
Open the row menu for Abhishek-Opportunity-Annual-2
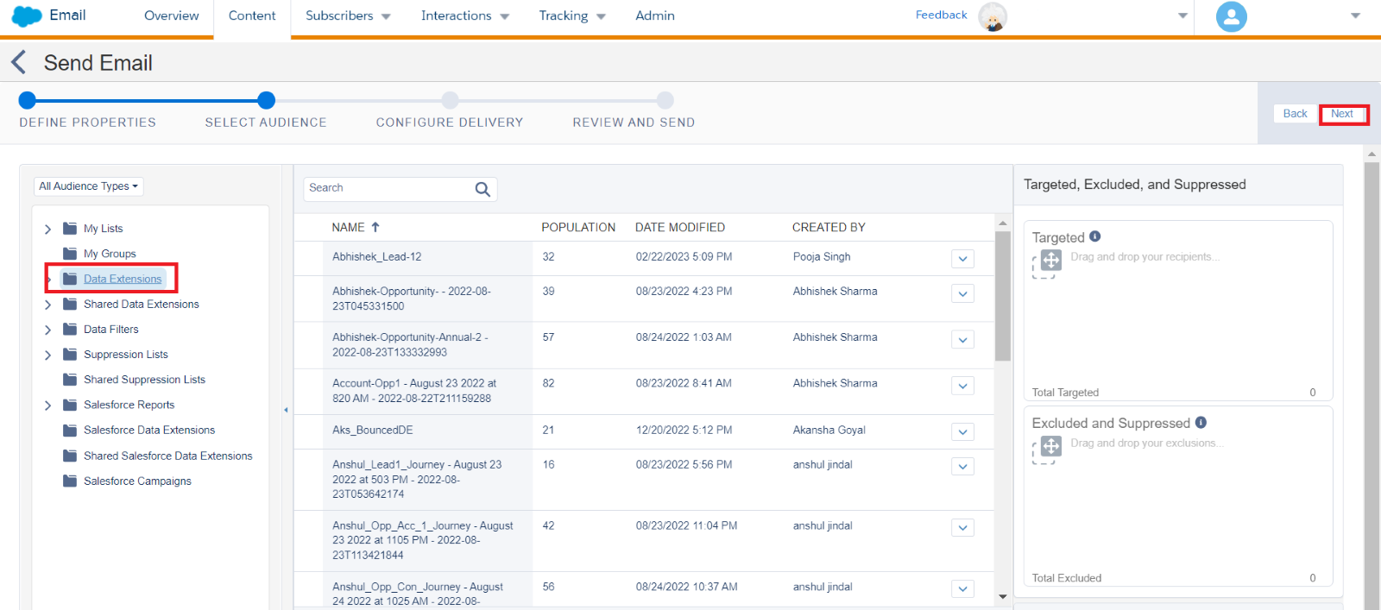point(963,340)
